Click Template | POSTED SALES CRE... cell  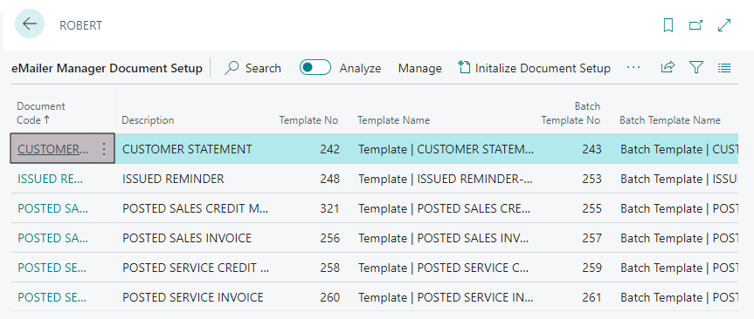(446, 208)
